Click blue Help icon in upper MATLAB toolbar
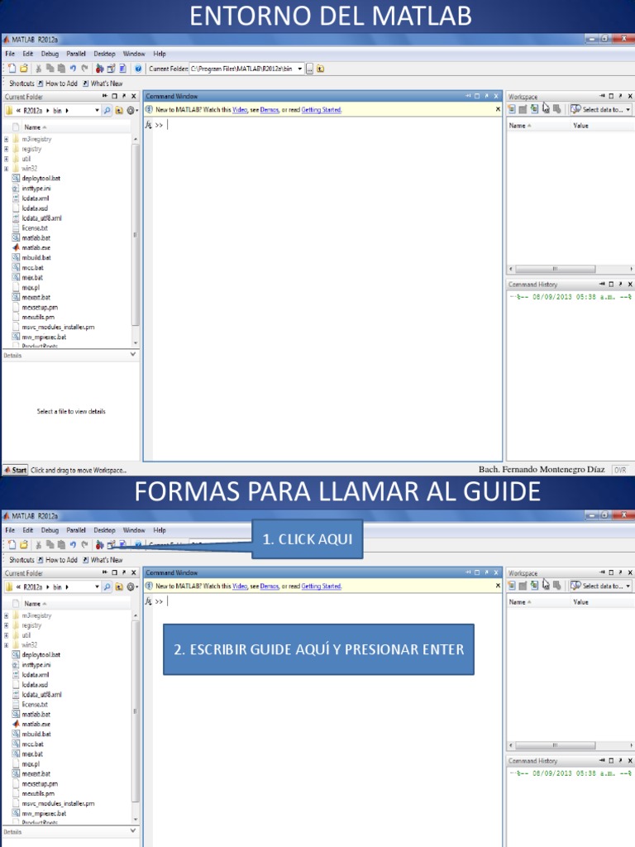This screenshot has width=635, height=847. pyautogui.click(x=138, y=69)
